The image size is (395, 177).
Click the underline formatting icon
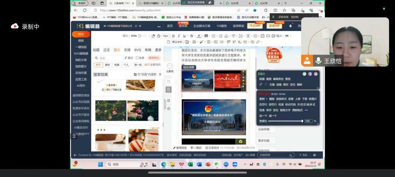point(184,36)
